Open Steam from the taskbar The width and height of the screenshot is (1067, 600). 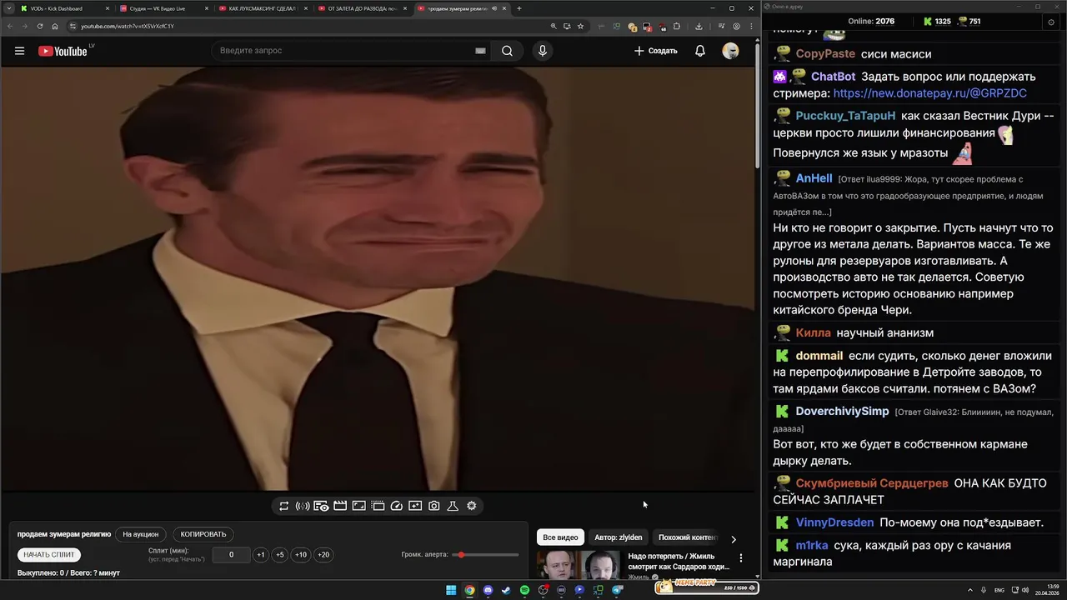[506, 590]
